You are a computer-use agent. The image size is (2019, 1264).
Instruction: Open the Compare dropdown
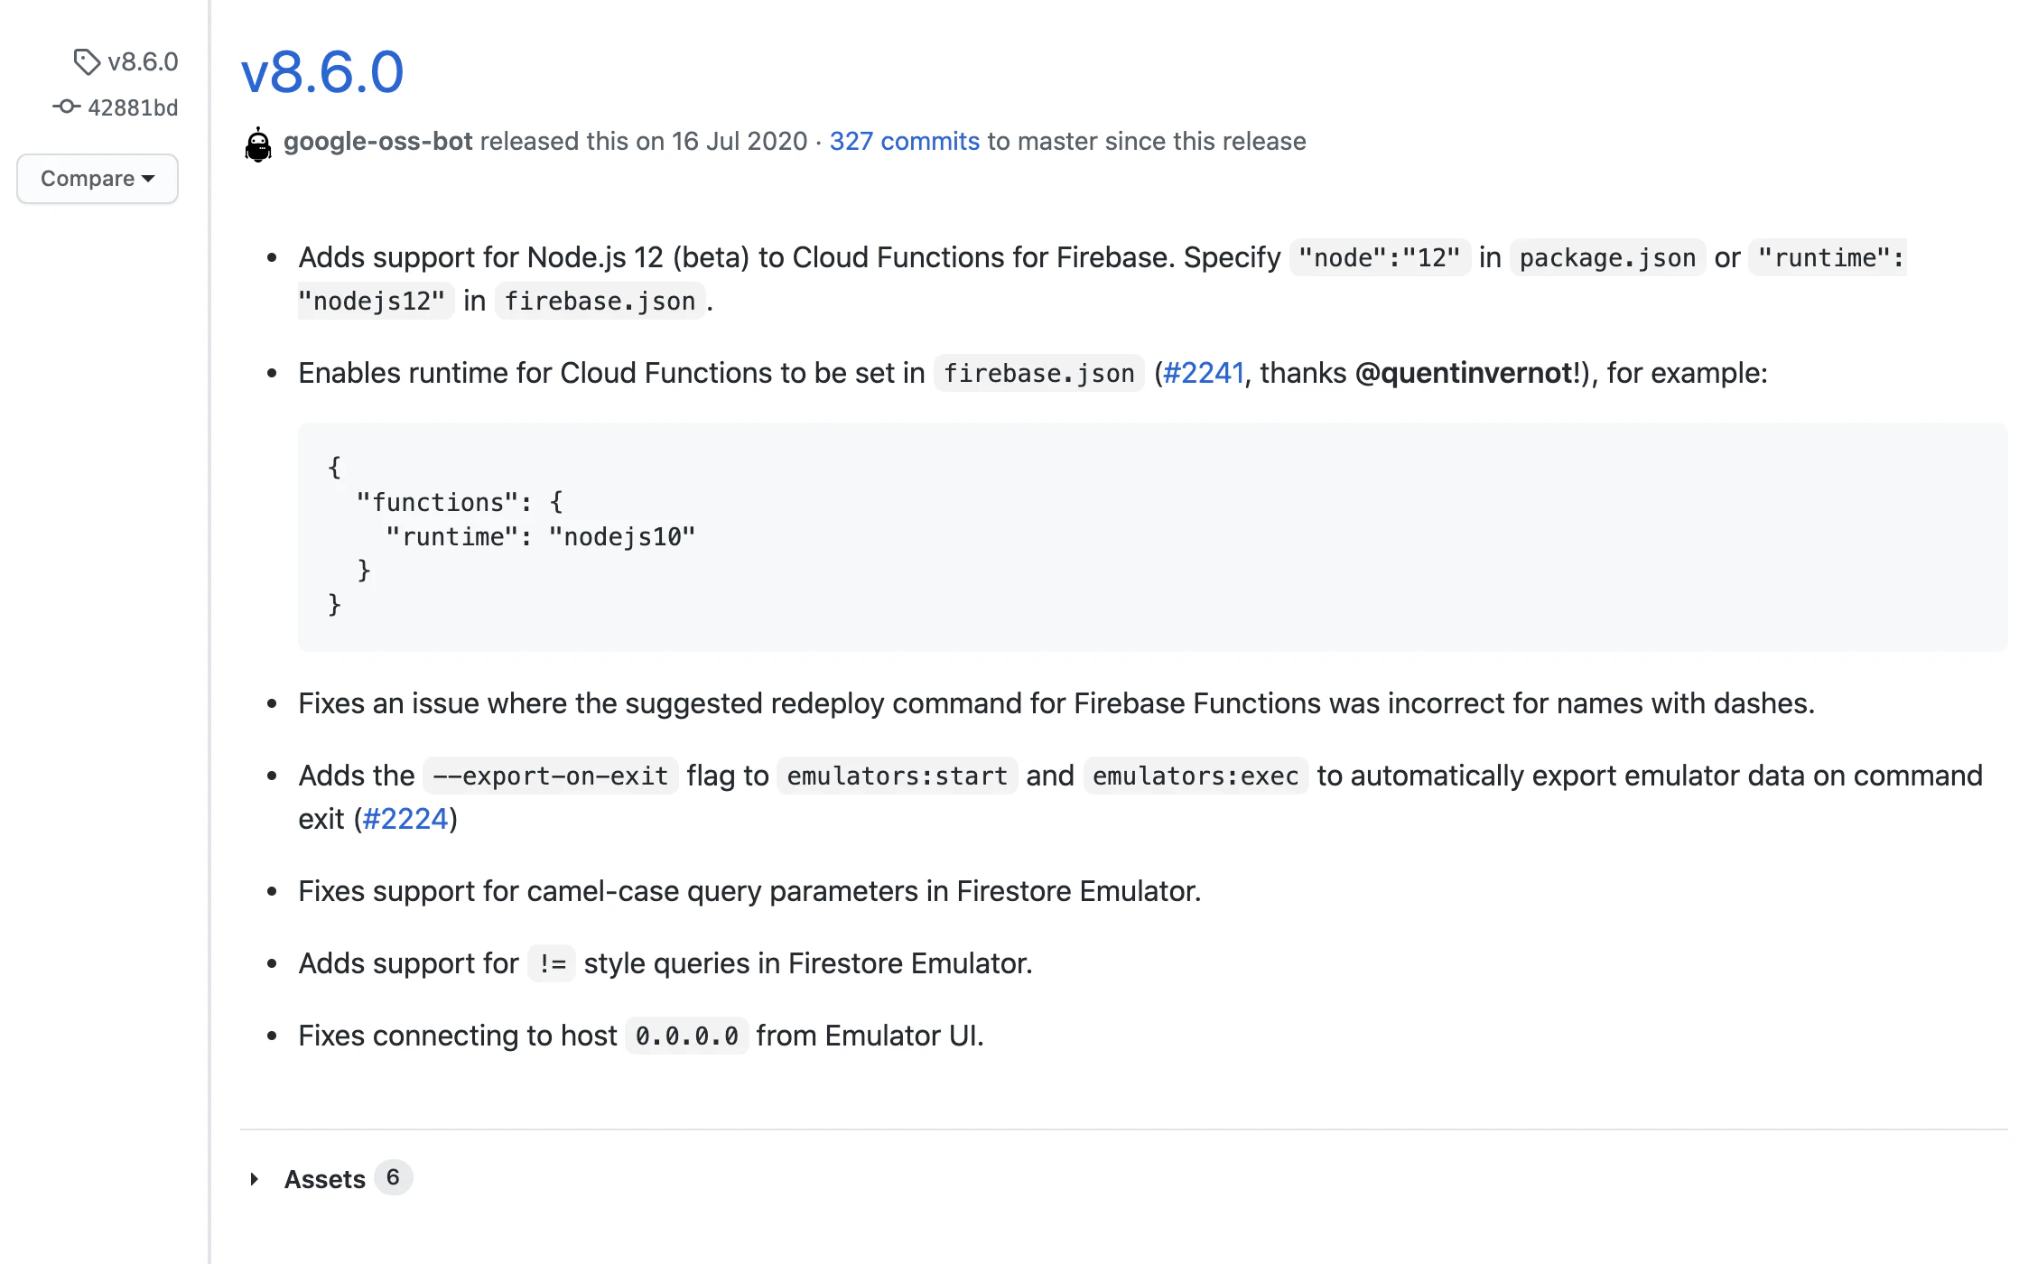pyautogui.click(x=98, y=179)
